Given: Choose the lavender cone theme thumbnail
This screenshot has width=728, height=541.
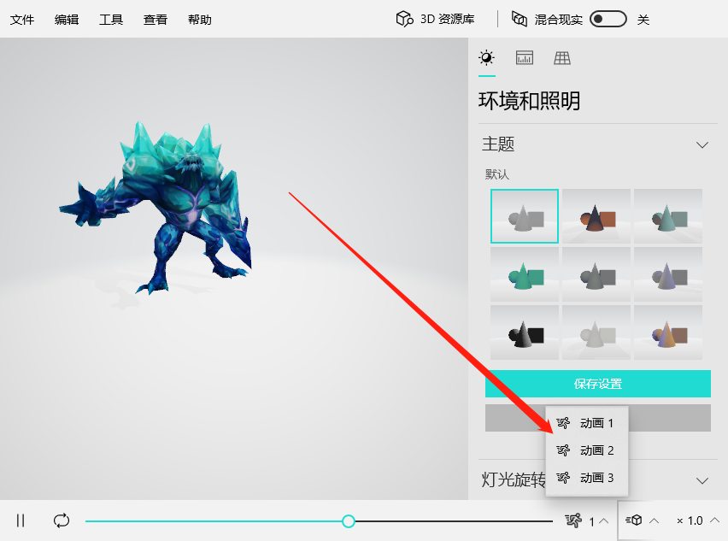Looking at the screenshot, I should tap(668, 274).
